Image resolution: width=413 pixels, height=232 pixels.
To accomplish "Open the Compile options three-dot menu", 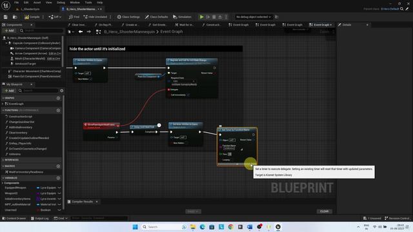I will 43,17.
